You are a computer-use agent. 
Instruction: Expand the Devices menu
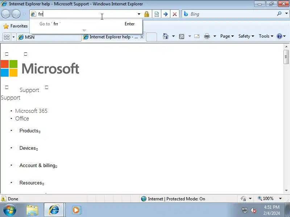(29, 148)
